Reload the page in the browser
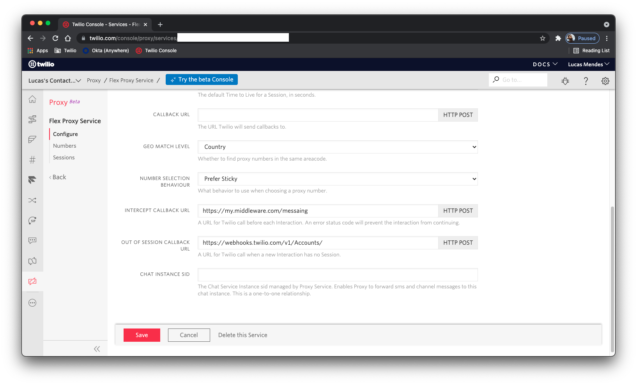 (55, 38)
